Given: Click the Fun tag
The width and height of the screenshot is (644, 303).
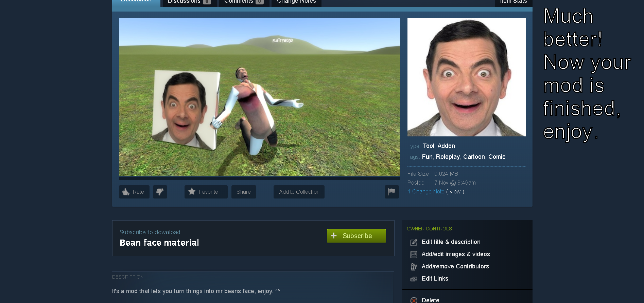Looking at the screenshot, I should click(x=427, y=157).
